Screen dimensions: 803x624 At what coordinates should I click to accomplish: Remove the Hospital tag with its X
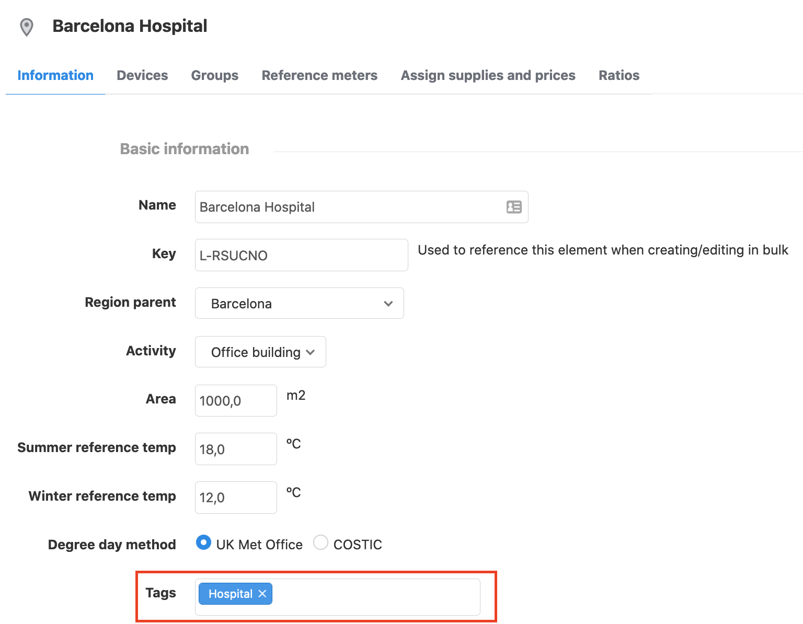coord(262,594)
